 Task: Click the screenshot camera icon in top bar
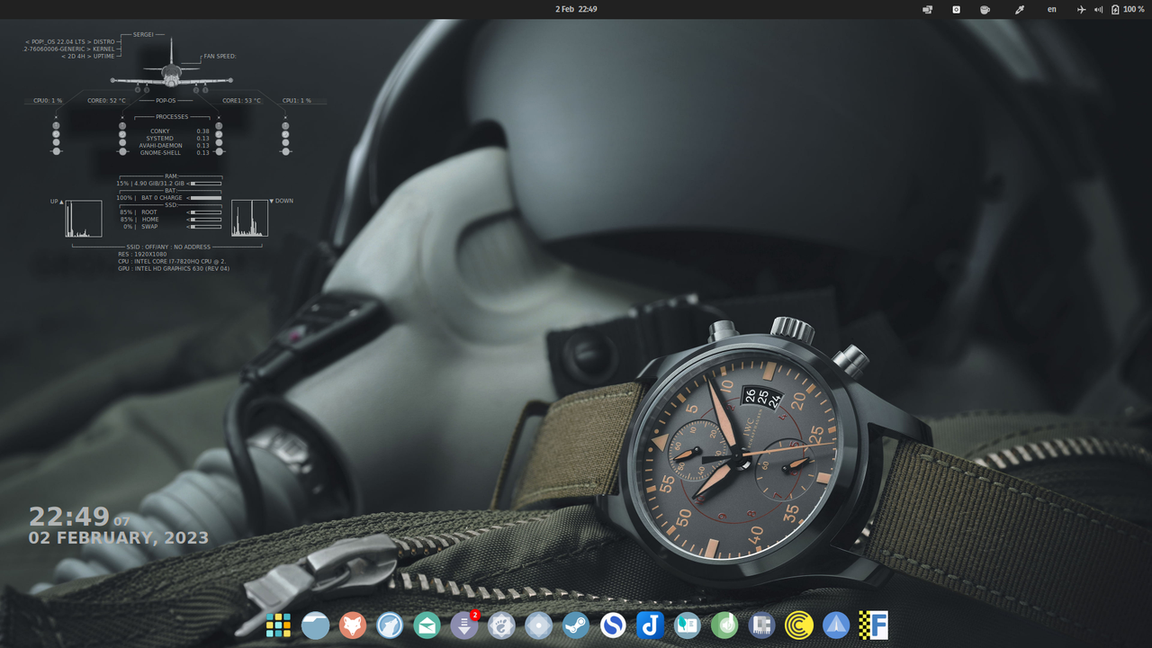tap(956, 9)
